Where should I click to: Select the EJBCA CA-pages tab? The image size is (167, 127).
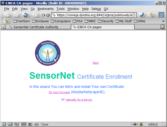point(103,27)
